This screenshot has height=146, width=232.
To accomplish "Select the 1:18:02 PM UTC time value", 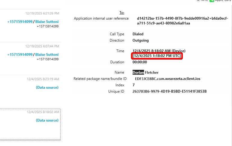I will pyautogui.click(x=157, y=56).
